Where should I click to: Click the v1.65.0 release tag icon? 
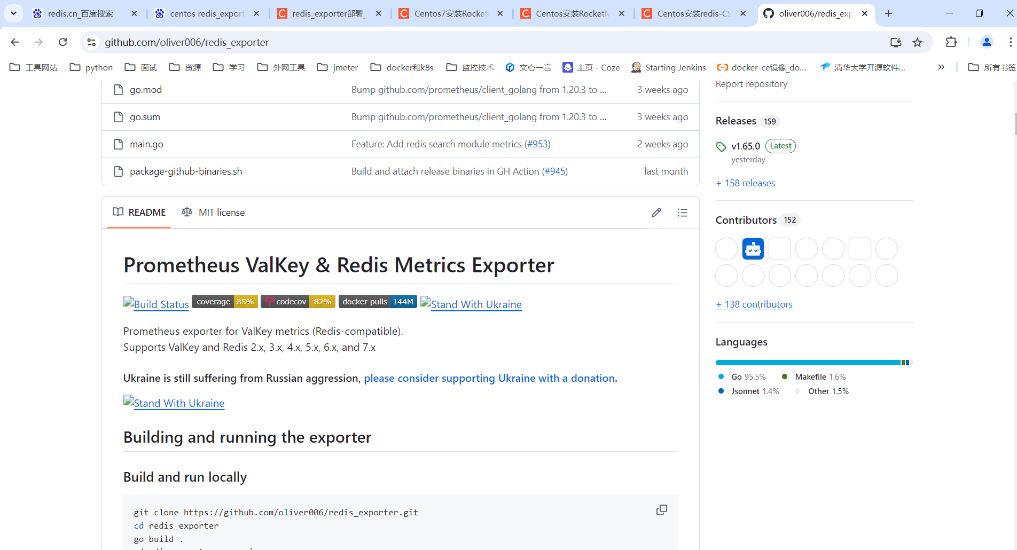coord(721,147)
